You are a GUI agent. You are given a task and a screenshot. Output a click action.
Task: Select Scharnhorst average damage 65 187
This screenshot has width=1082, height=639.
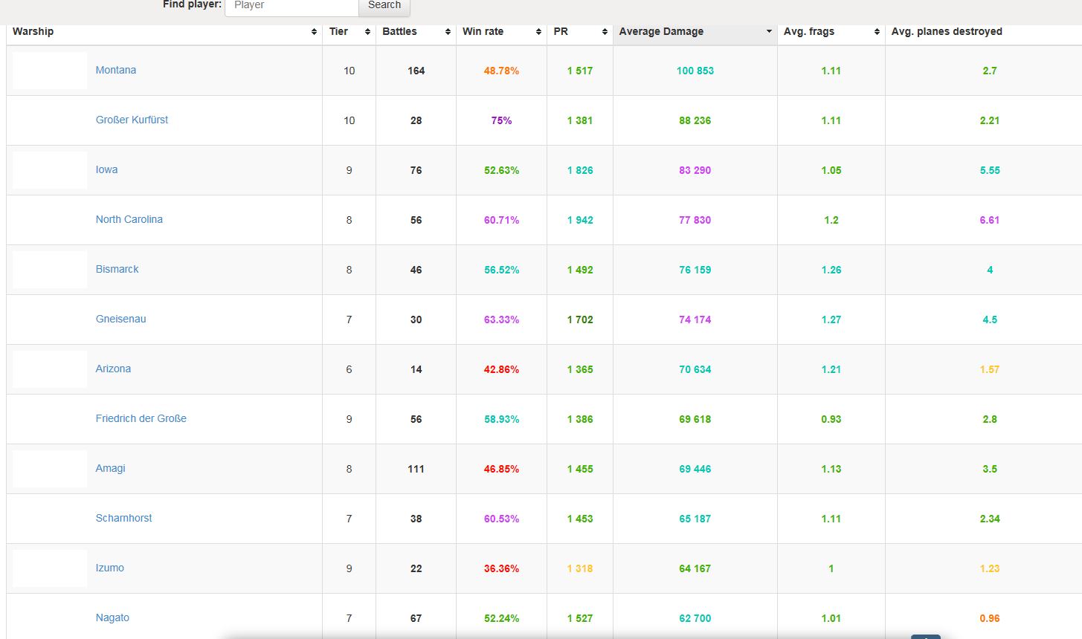695,519
